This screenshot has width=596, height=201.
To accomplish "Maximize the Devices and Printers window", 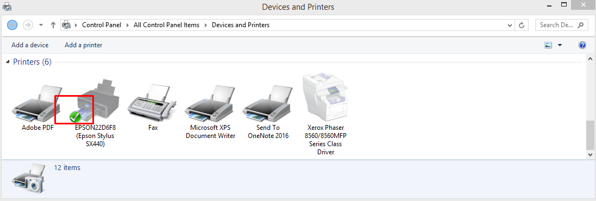I will (x=564, y=5).
